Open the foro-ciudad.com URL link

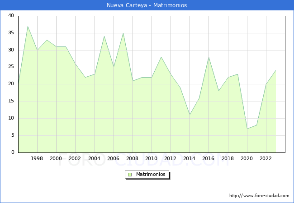click(x=259, y=196)
